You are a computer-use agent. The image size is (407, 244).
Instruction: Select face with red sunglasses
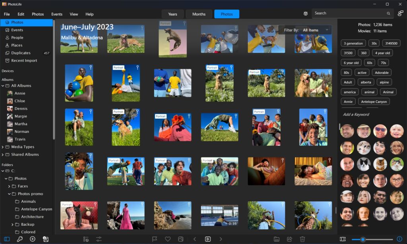[380, 131]
